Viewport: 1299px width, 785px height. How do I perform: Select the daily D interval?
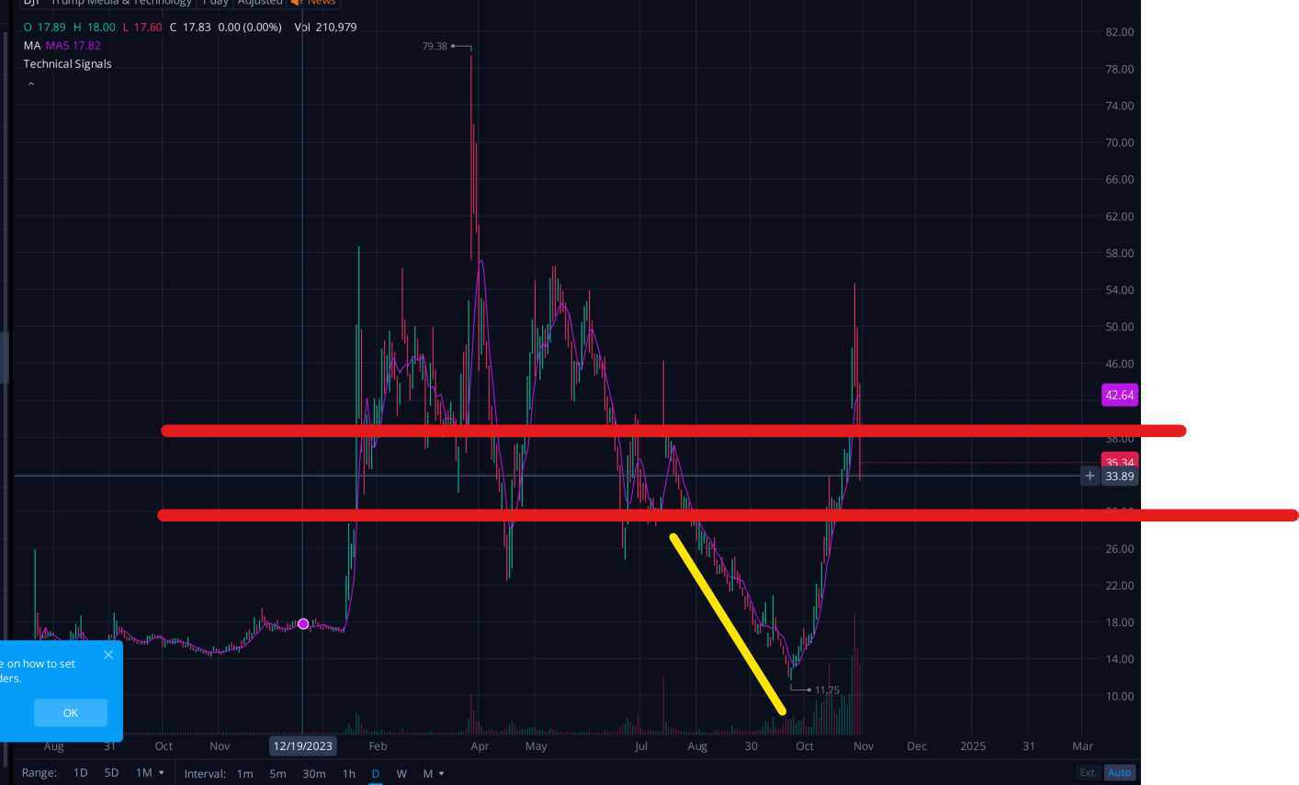pos(375,774)
